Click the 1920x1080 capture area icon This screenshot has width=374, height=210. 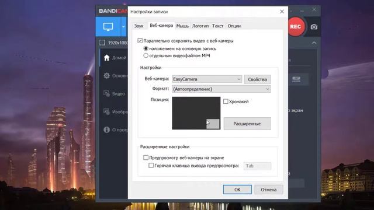pyautogui.click(x=102, y=43)
